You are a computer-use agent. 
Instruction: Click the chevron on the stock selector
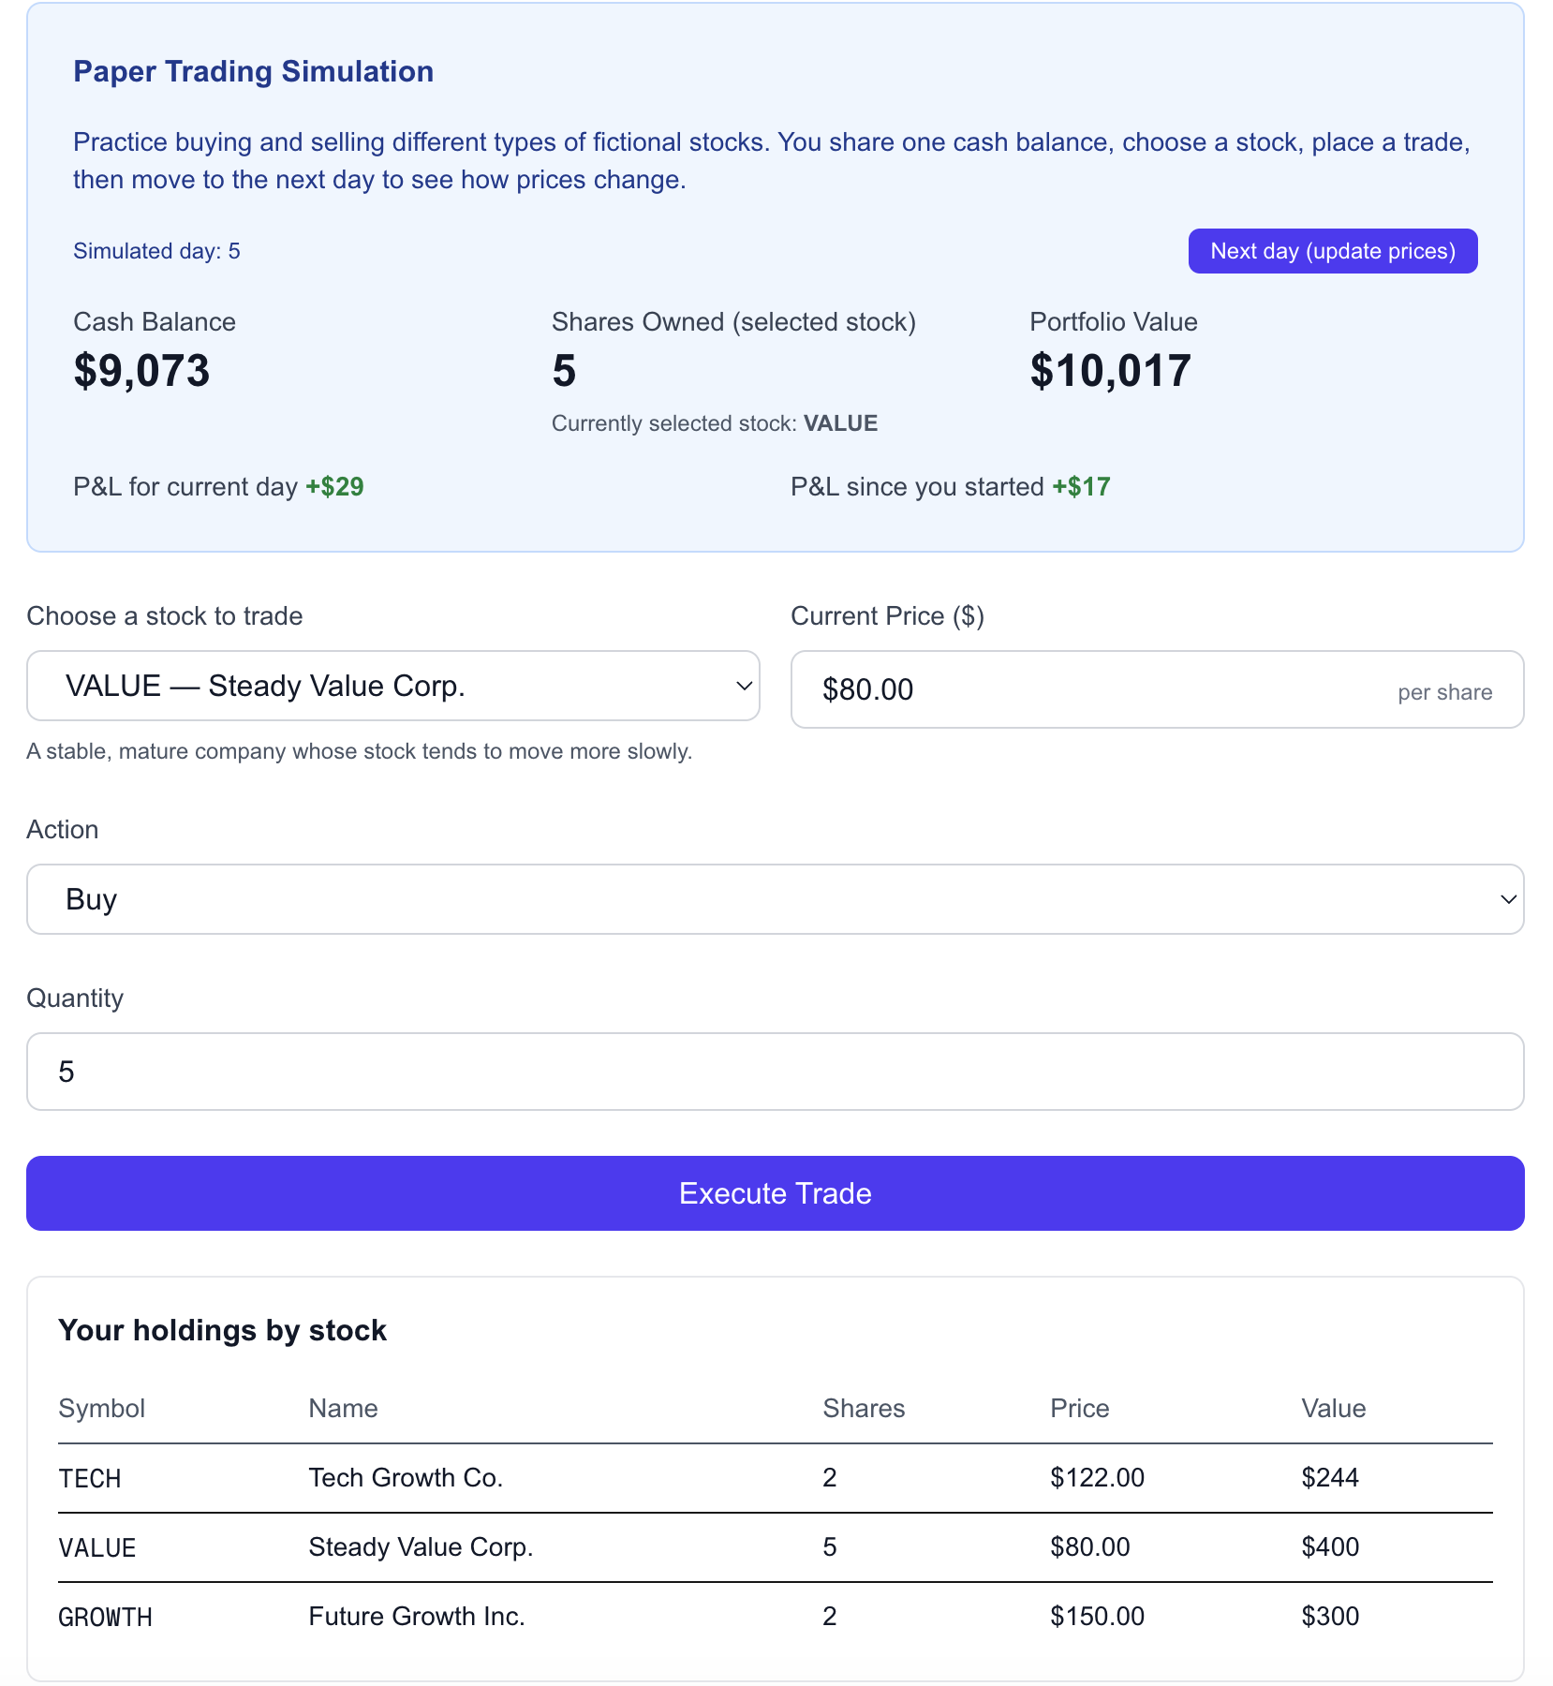pos(743,686)
